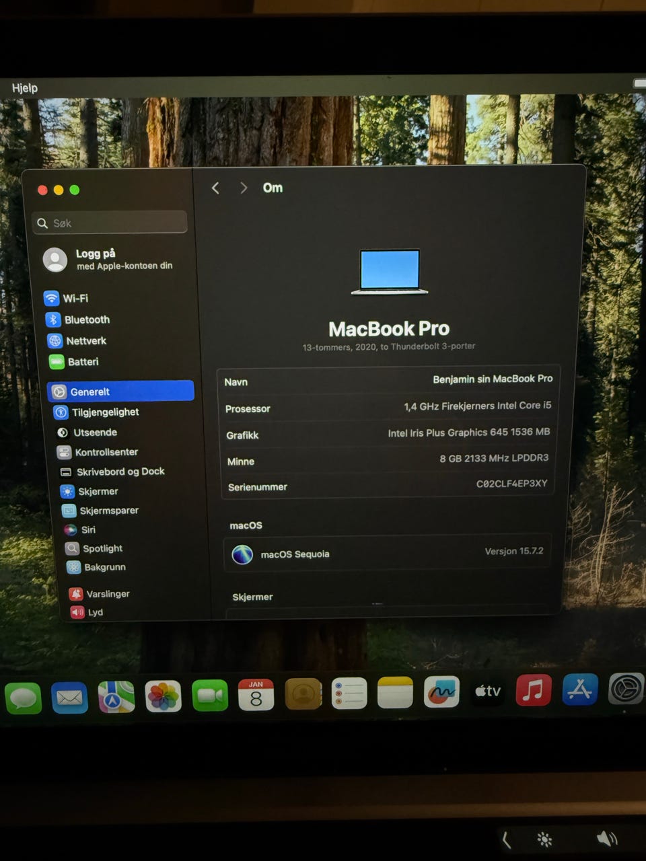The height and width of the screenshot is (861, 646).
Task: Open the Nettverk settings pane
Action: [85, 340]
